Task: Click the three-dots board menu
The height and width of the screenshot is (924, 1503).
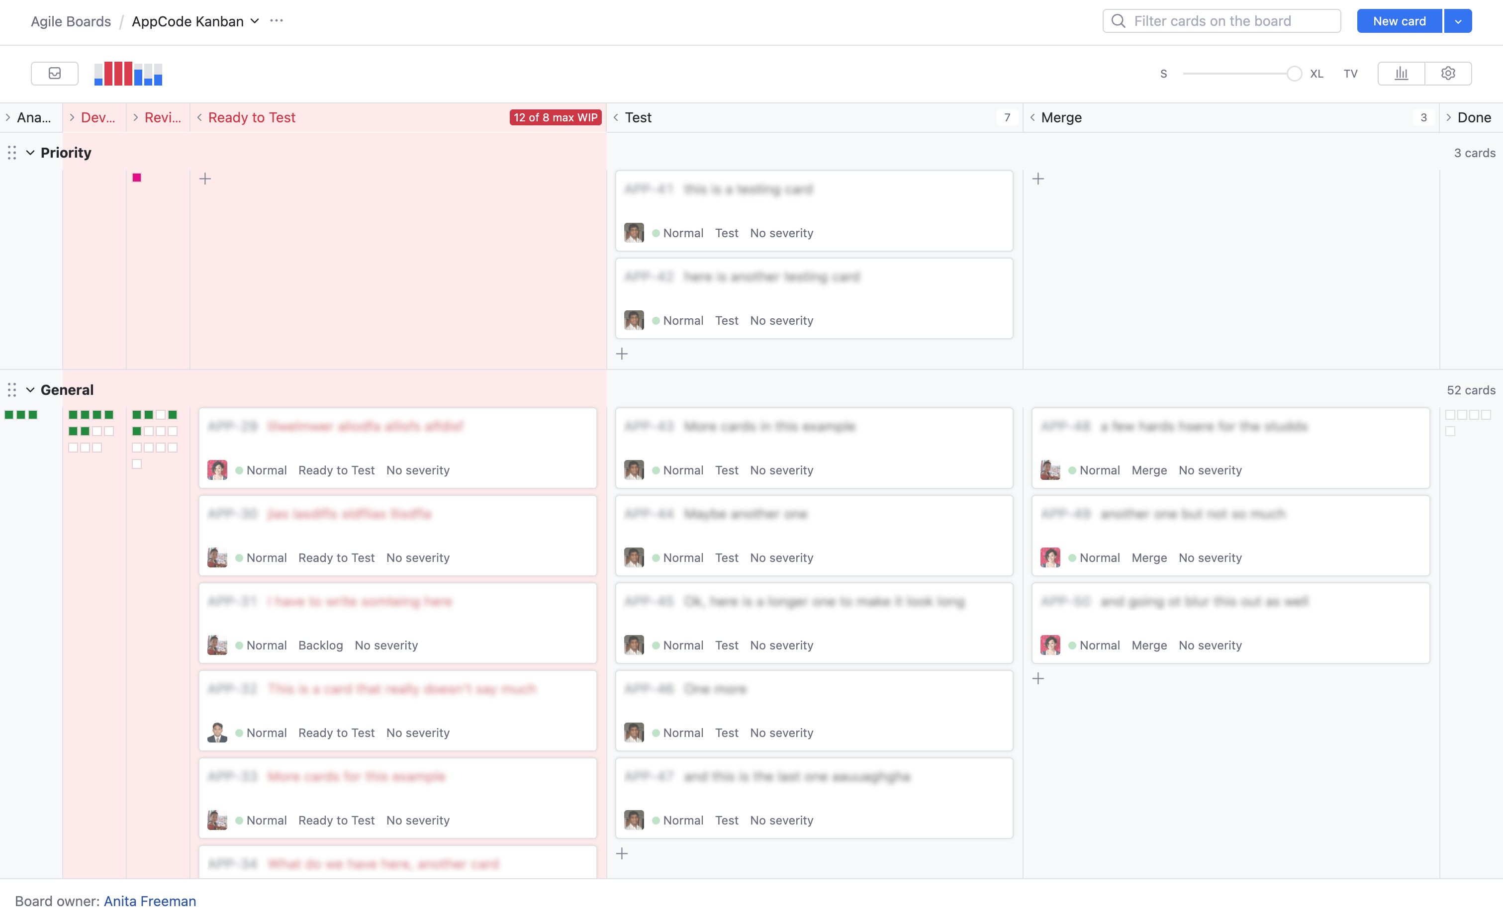Action: click(276, 21)
